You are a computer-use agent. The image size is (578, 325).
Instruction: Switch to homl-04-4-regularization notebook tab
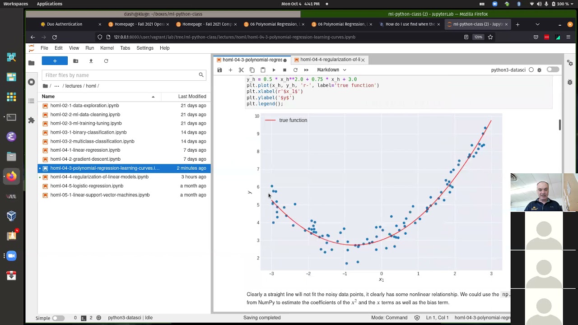pos(330,60)
